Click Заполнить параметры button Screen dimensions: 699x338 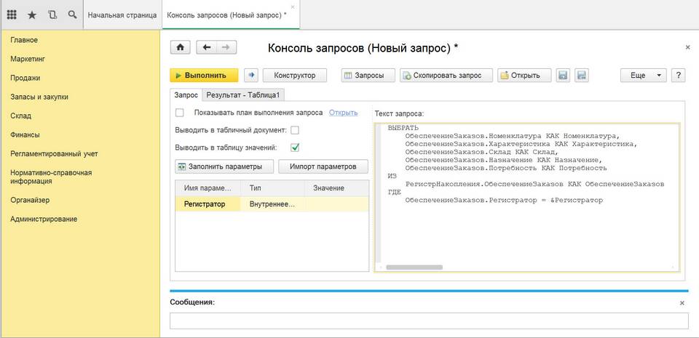coord(224,166)
